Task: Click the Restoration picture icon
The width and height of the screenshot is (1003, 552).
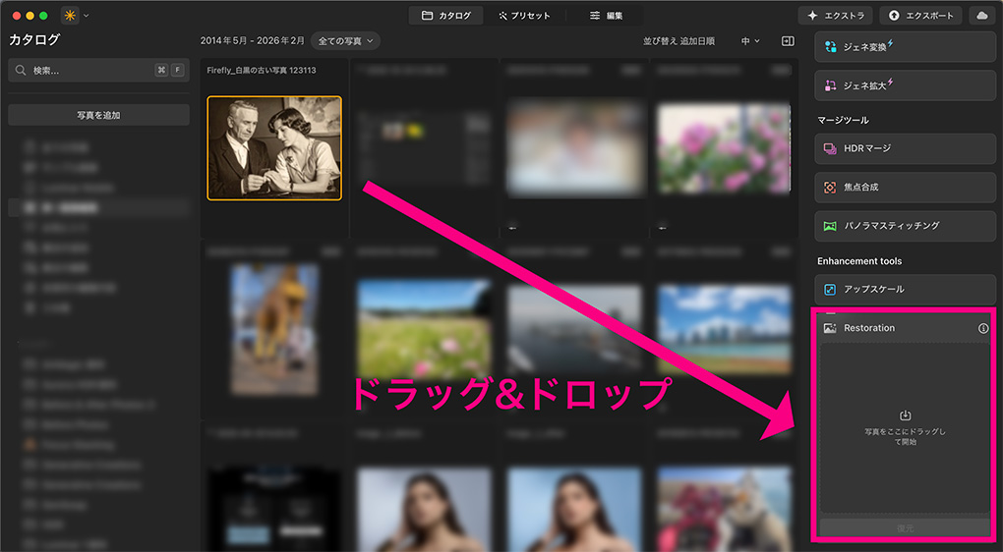Action: 830,328
